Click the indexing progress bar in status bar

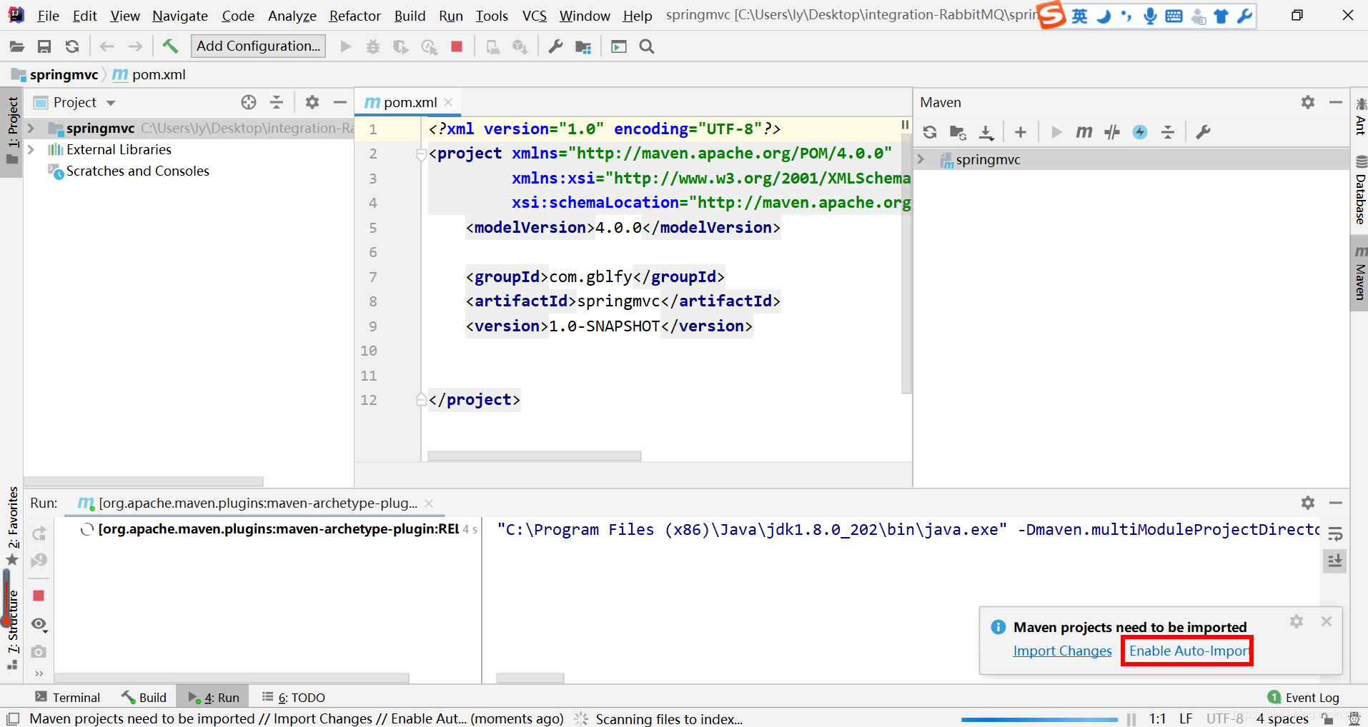1039,719
